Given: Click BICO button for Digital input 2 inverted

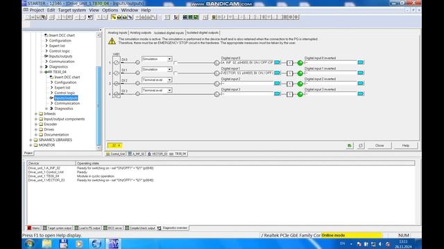Looking at the screenshot, I should 361,83.
